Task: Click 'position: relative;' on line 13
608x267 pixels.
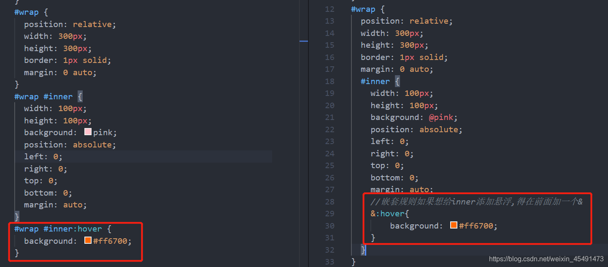Action: point(407,21)
